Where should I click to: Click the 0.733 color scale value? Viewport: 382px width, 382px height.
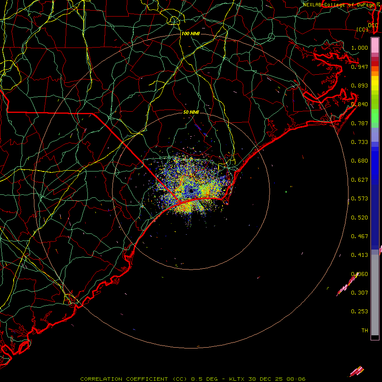[x=360, y=142]
